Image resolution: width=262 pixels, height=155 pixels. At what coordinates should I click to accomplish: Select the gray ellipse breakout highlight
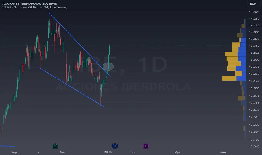tap(108, 67)
